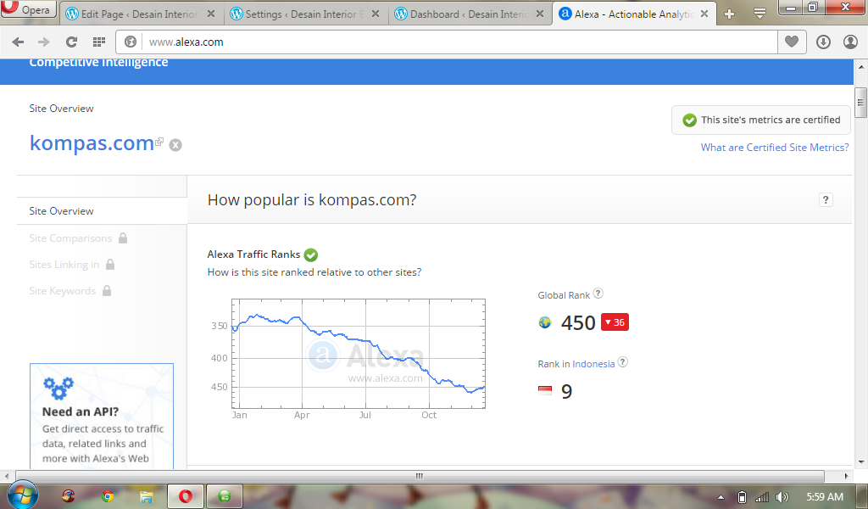This screenshot has height=509, width=868.
Task: Open What are Certified Site Metrics link
Action: 775,148
